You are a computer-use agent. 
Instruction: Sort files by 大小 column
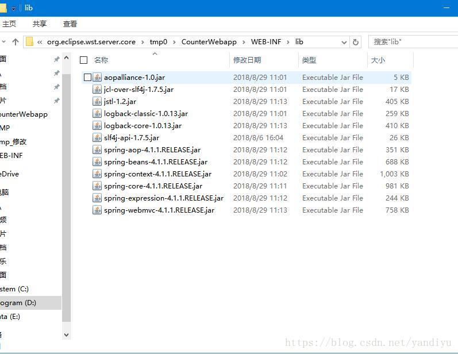click(x=378, y=60)
